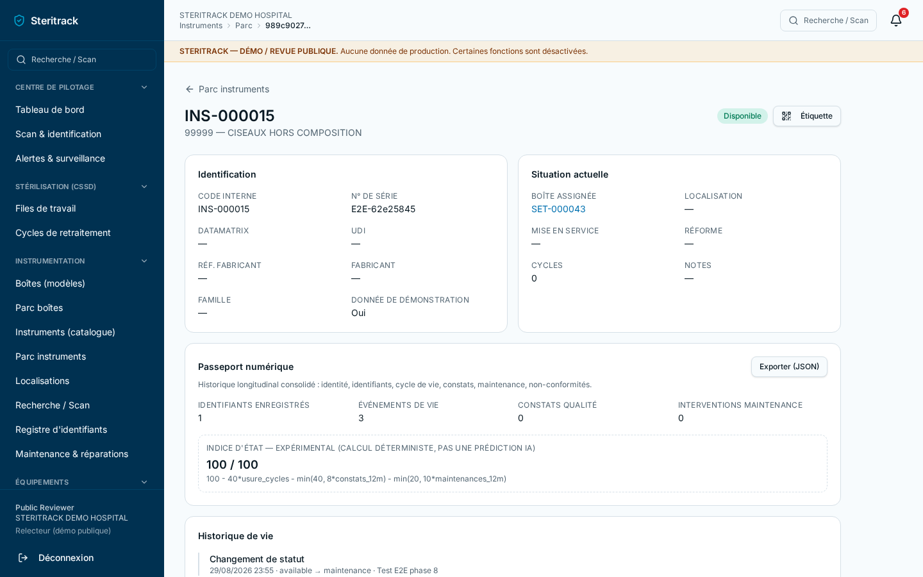Click the Passeport numérique heading
Image resolution: width=923 pixels, height=577 pixels.
[x=245, y=367]
